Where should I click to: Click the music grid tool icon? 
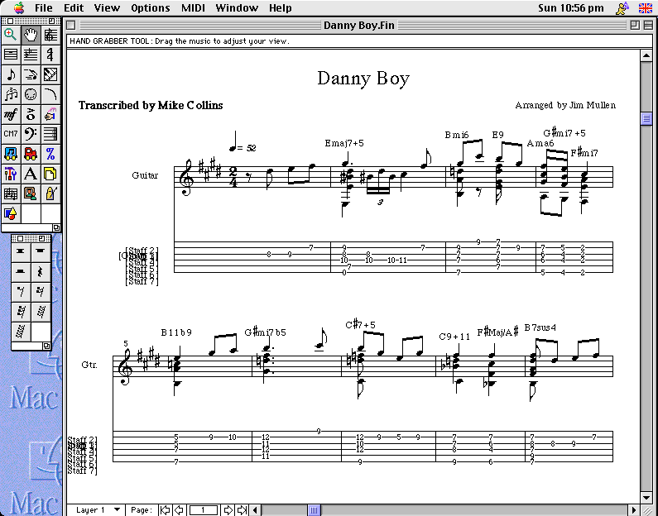point(11,193)
